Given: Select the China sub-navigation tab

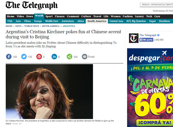Looking at the screenshot, I should 27,21.
